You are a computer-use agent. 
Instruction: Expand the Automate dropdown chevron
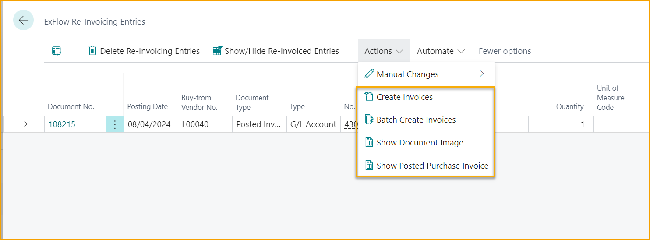click(x=461, y=51)
